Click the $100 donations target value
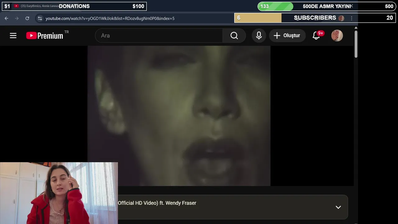Screen dimensions: 398x224 [x=138, y=6]
